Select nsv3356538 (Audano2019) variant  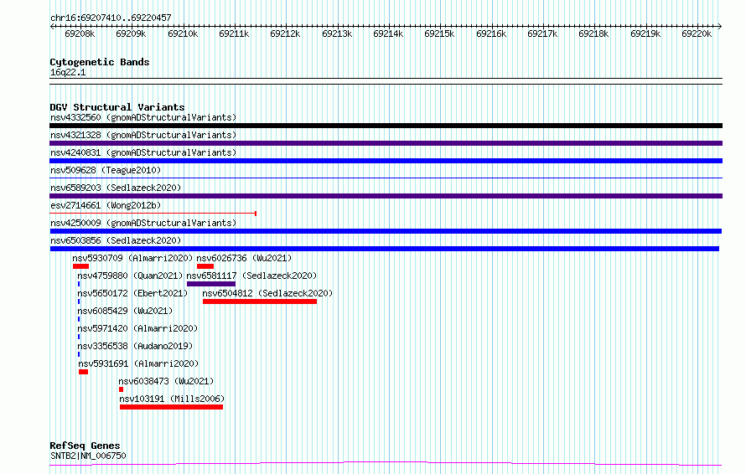135,346
